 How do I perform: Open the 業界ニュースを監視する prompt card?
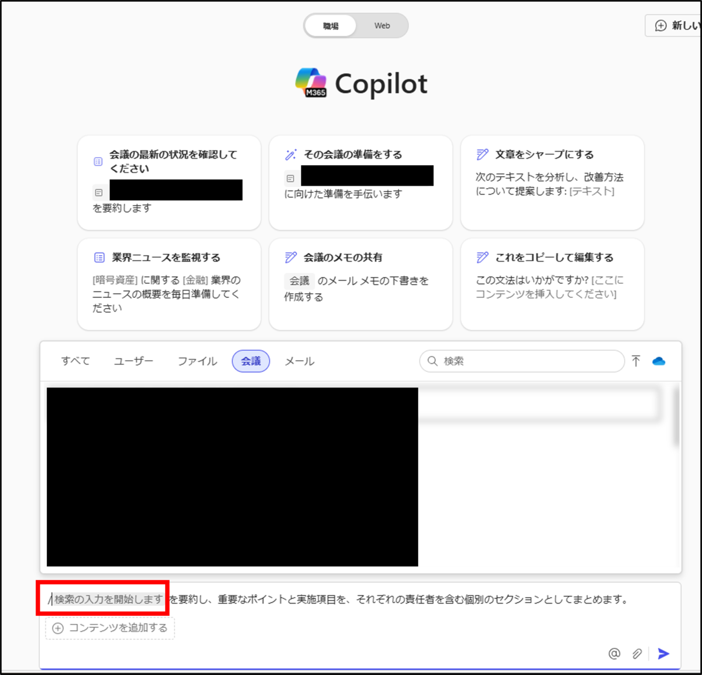[169, 284]
